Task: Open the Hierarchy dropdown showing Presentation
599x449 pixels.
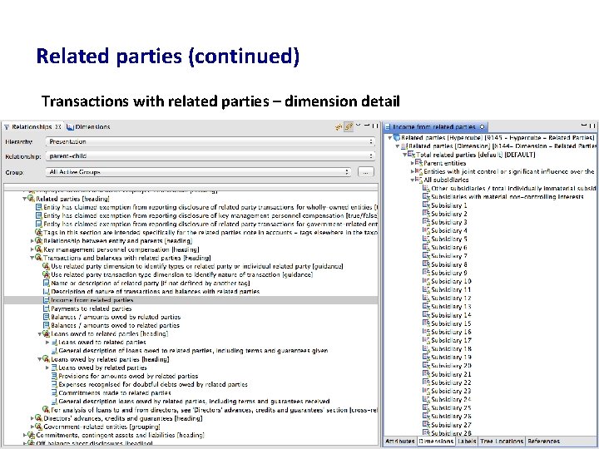Action: click(x=210, y=141)
